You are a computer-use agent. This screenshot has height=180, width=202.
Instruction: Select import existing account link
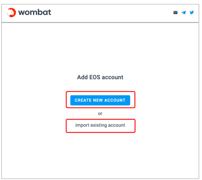pyautogui.click(x=100, y=125)
